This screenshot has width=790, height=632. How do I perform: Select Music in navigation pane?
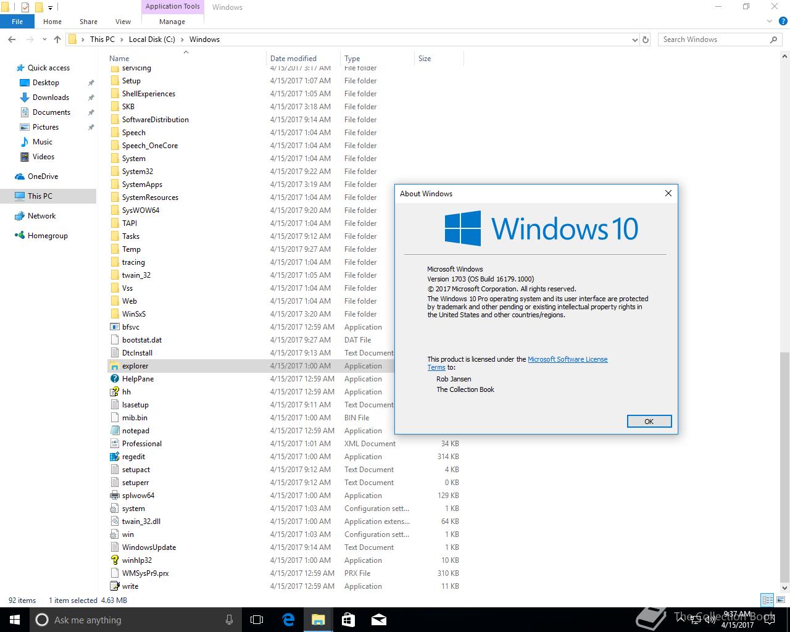[x=42, y=142]
